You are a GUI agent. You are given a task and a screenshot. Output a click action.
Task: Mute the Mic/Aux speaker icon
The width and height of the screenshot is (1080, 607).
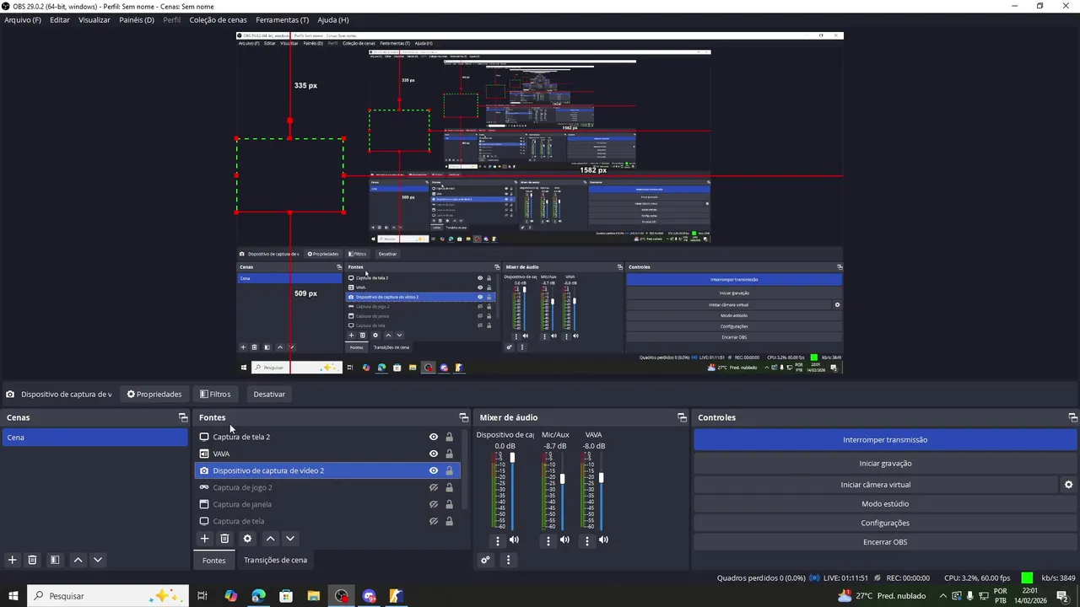[x=564, y=540]
